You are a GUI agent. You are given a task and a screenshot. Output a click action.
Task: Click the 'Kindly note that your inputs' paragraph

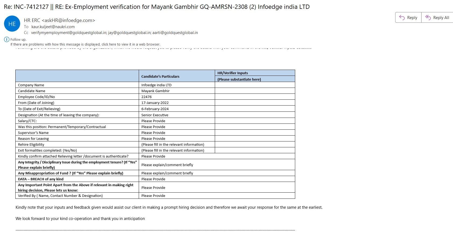pyautogui.click(x=169, y=207)
